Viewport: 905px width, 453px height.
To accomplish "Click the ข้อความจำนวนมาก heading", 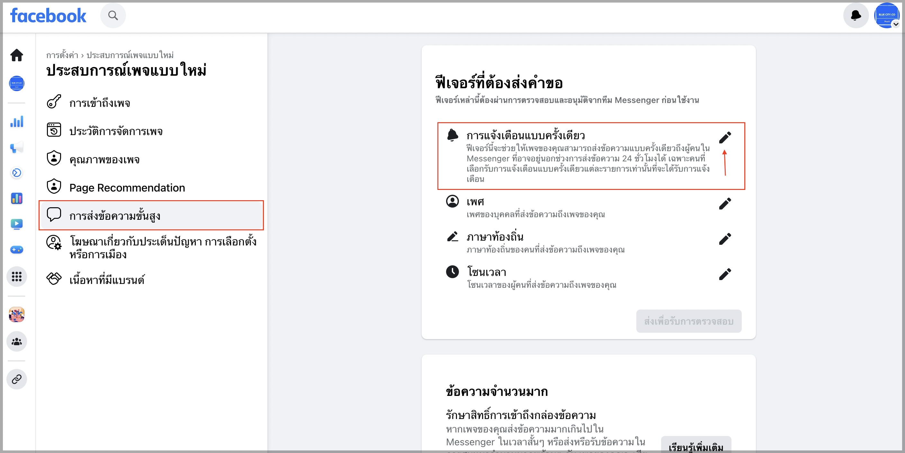I will [x=497, y=391].
